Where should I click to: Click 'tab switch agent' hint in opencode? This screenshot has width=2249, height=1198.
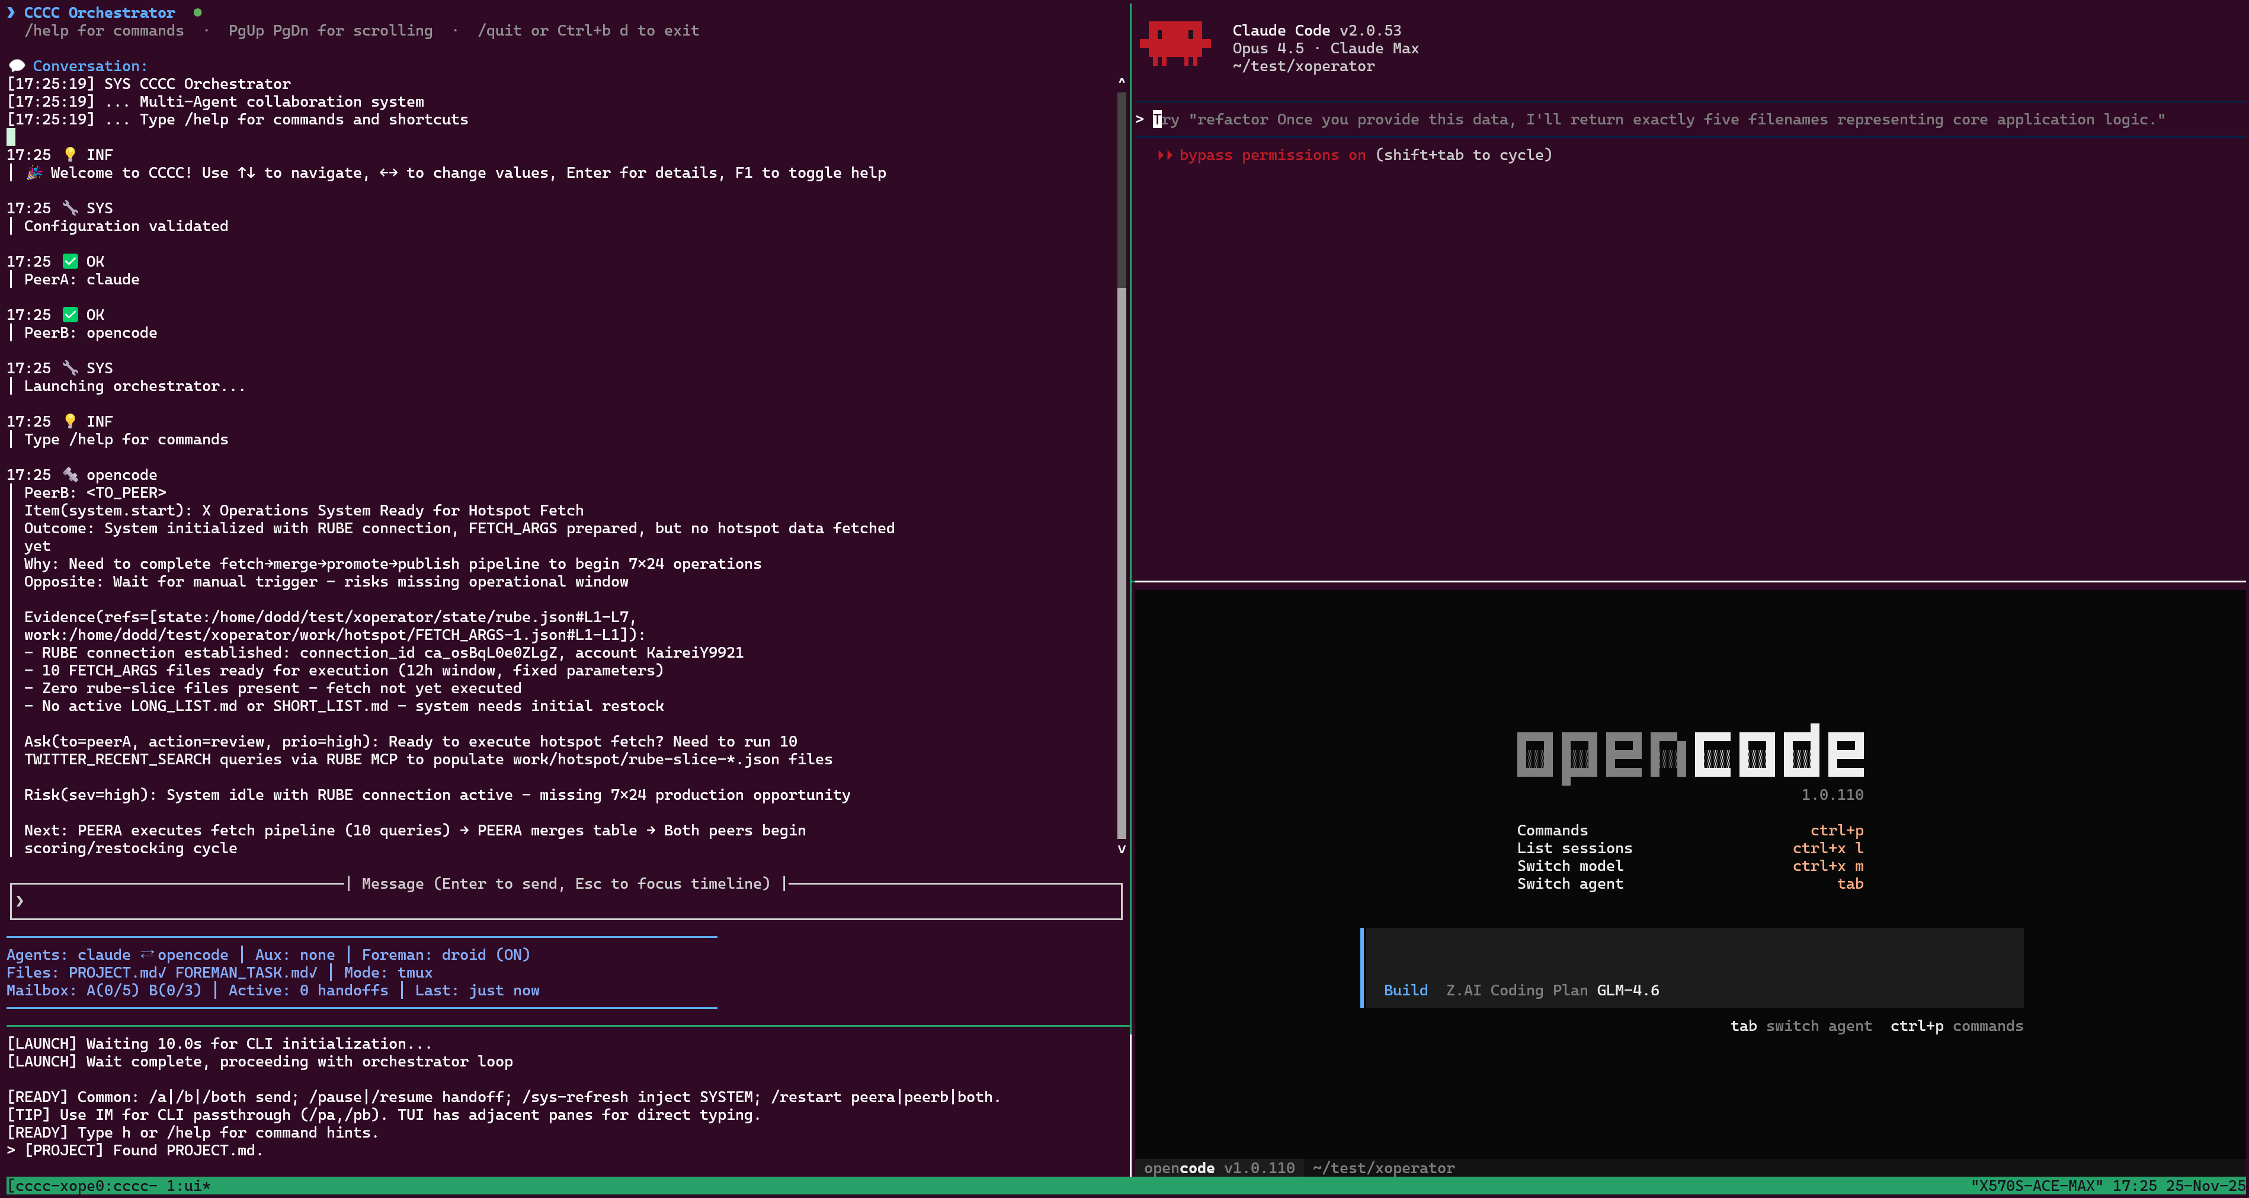[x=1801, y=1026]
